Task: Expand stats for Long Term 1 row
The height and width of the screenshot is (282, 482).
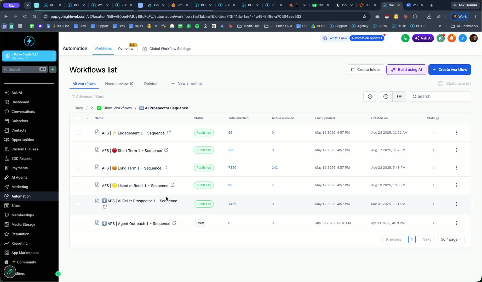Action: click(433, 168)
